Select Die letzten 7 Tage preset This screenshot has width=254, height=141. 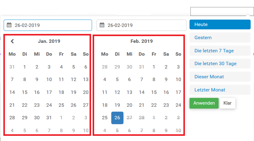220,51
